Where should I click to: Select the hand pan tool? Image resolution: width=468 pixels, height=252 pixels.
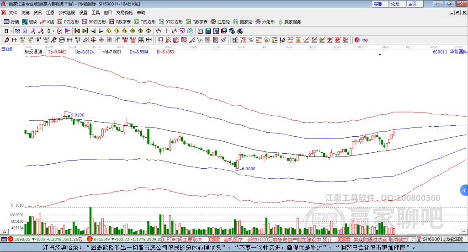(158, 31)
